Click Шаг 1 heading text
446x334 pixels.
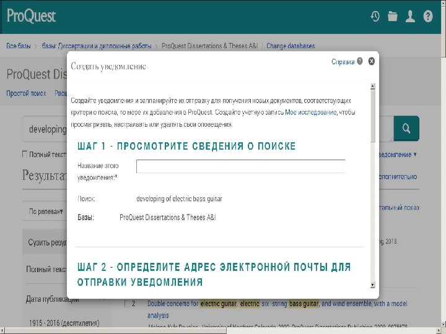(186, 146)
